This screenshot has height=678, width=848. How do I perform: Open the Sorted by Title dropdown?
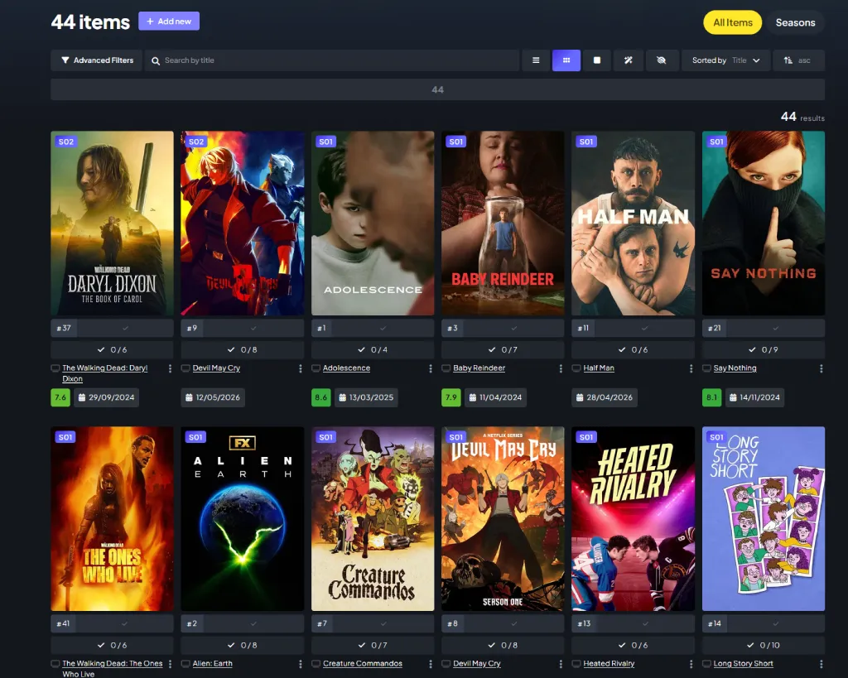pos(725,60)
